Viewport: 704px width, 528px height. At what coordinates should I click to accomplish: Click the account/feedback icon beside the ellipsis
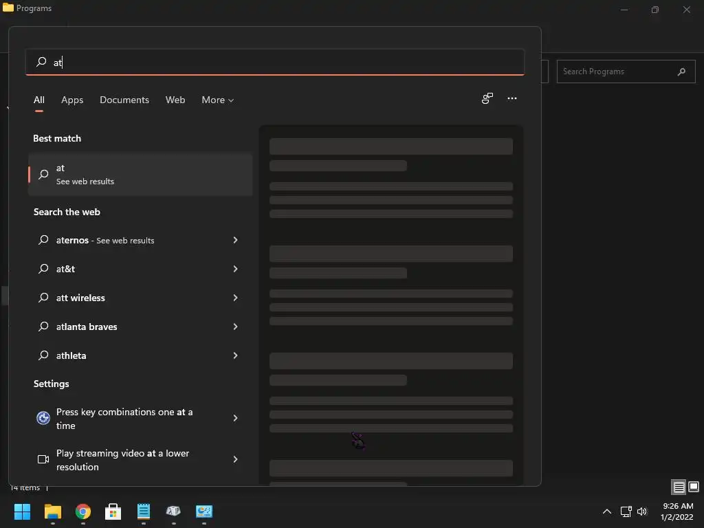(487, 98)
